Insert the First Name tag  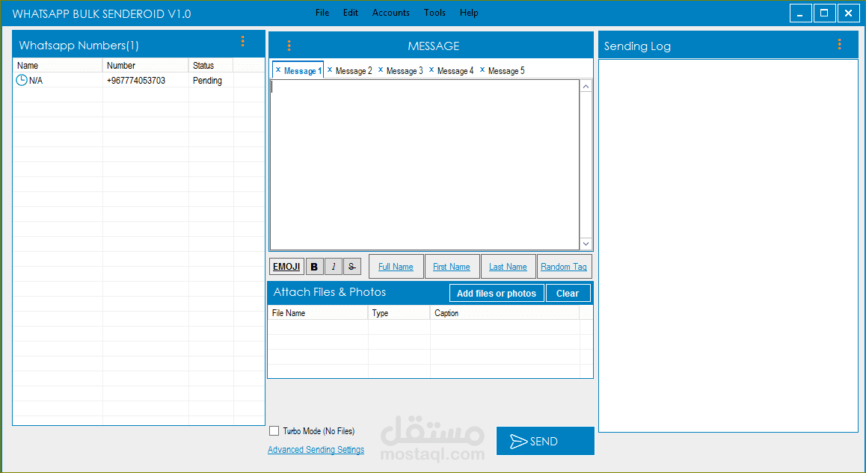pos(452,267)
